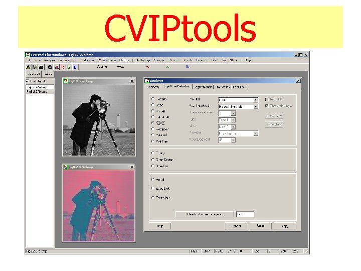
Task: Click the Analysis dialog title icon
Action: click(x=147, y=81)
